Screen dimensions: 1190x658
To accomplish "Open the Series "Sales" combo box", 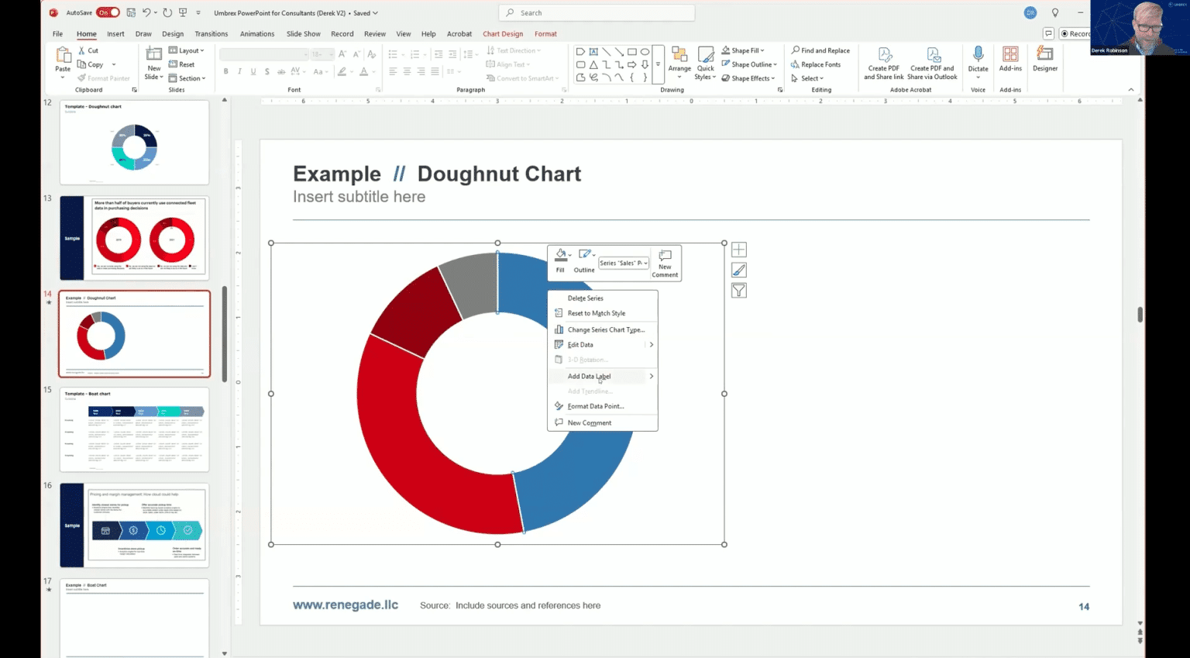I will click(x=624, y=263).
